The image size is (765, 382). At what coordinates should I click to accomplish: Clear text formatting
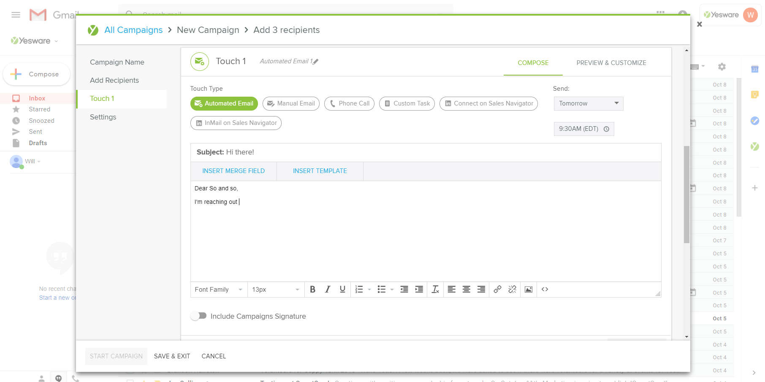coord(435,289)
